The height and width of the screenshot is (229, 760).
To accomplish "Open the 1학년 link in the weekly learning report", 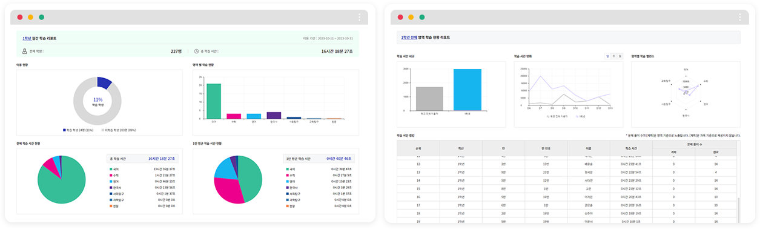I will [27, 38].
